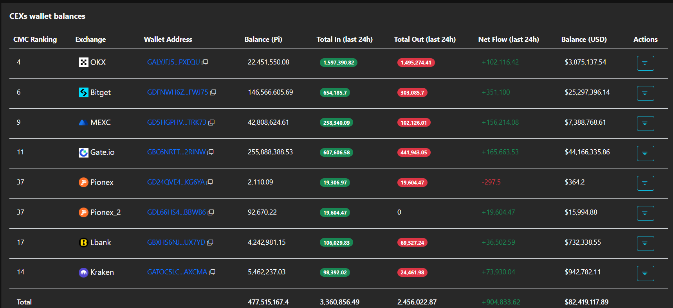
Task: Click the Net Flow (last 24h) header
Action: 509,39
